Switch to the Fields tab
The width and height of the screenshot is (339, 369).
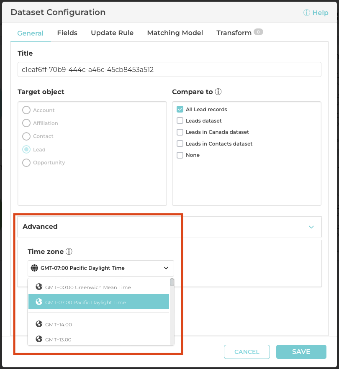pyautogui.click(x=67, y=33)
